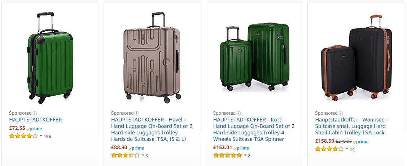Viewport: 407px width, 166px height.
Task: Click the Prime badge next to £72.33
Action: click(x=34, y=129)
